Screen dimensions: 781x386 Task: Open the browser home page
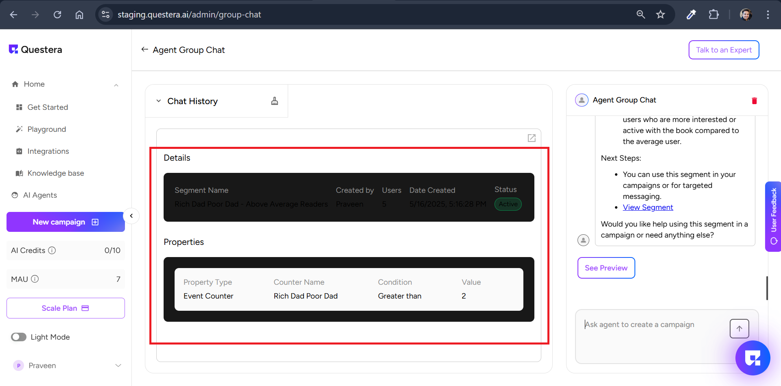click(x=79, y=15)
